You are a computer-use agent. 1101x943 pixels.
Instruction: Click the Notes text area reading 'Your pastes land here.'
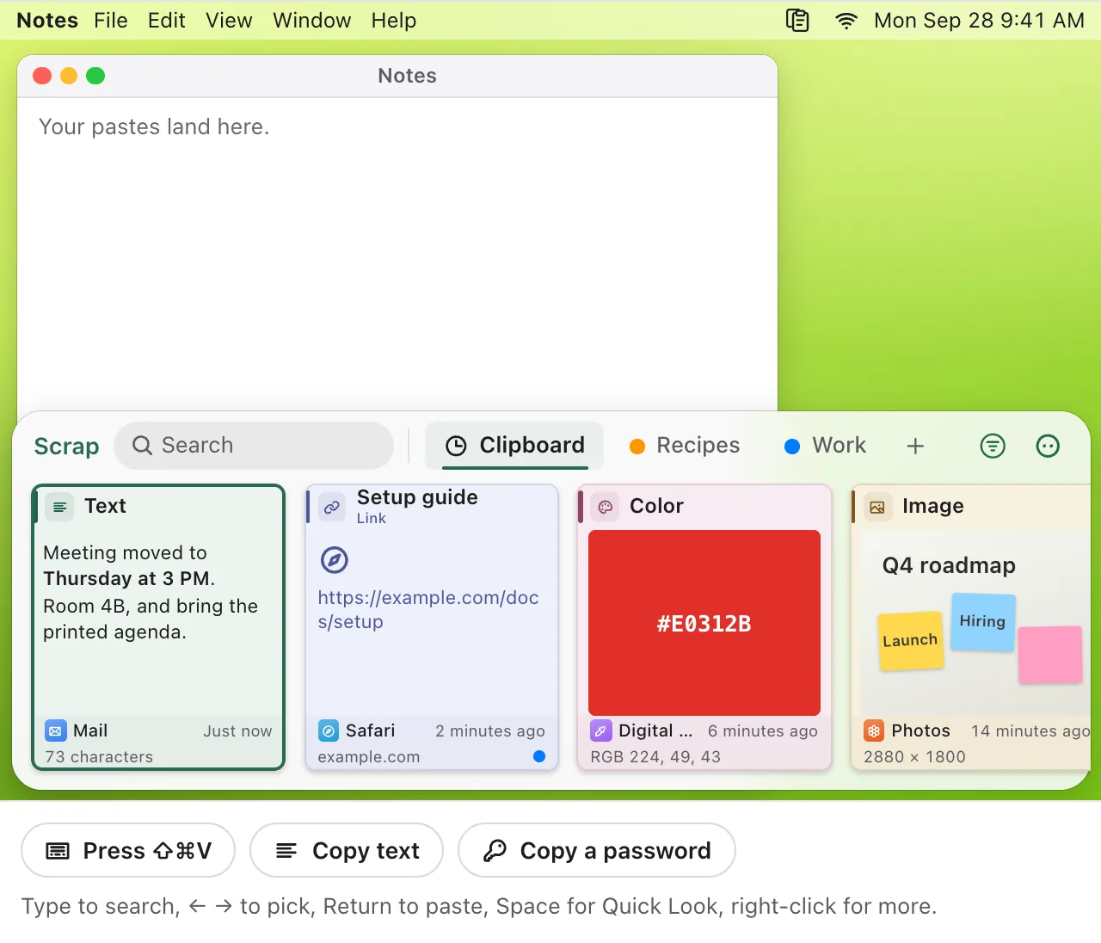click(397, 254)
